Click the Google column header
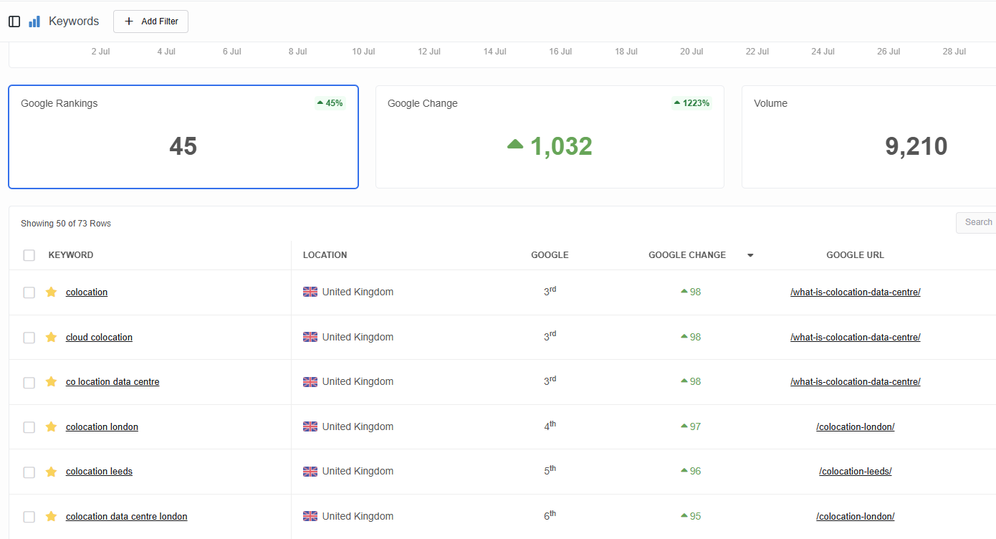The width and height of the screenshot is (996, 539). point(550,255)
